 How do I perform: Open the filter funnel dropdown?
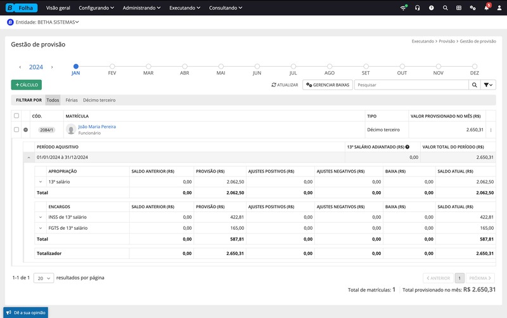(489, 84)
